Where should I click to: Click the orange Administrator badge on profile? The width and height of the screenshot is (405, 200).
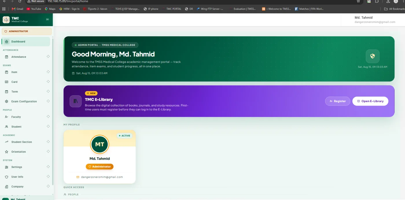click(100, 167)
